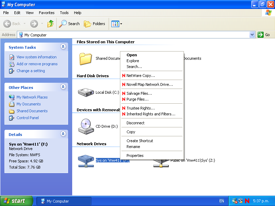Choose Copy from the context menu

coord(152,132)
